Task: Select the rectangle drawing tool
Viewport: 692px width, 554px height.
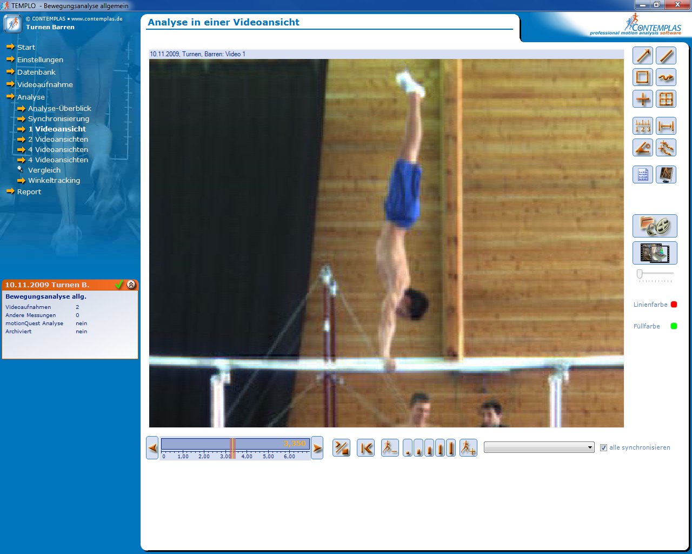Action: [643, 77]
